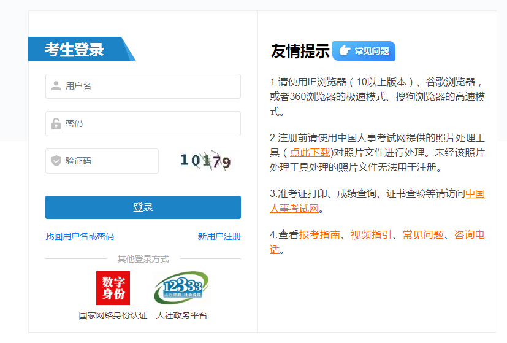Click the 密码 password input field
This screenshot has width=507, height=343.
(x=143, y=123)
